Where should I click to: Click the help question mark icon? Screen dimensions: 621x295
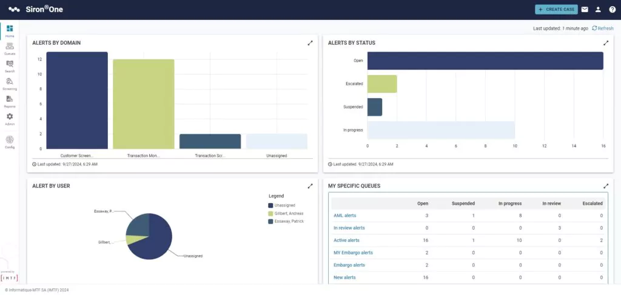tap(611, 9)
